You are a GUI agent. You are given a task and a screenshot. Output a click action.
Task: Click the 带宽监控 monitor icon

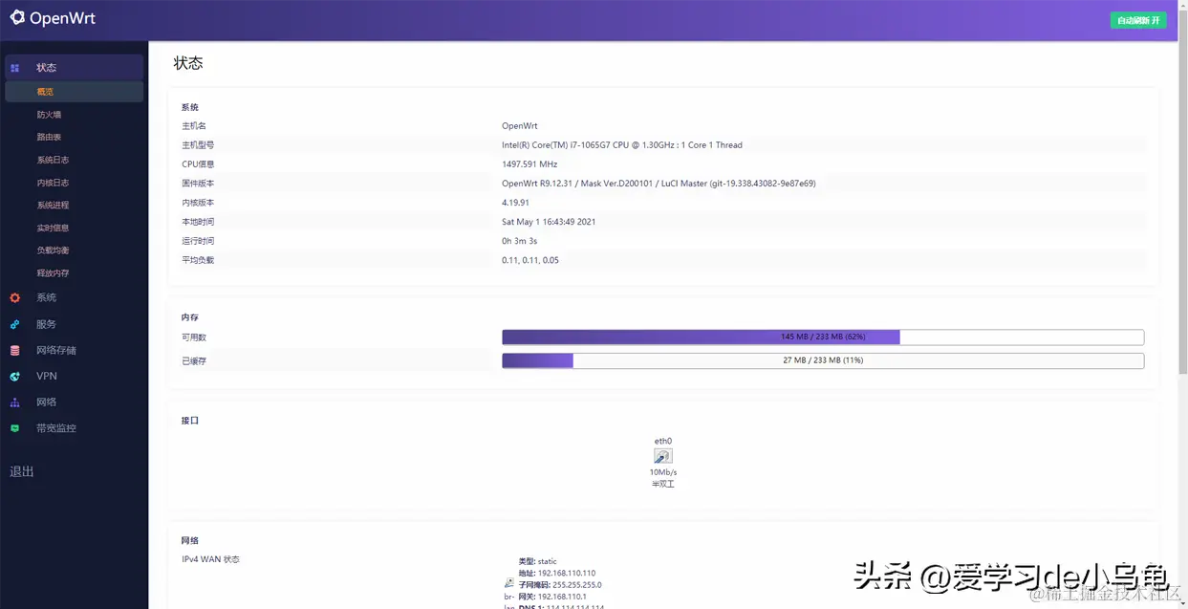point(13,427)
